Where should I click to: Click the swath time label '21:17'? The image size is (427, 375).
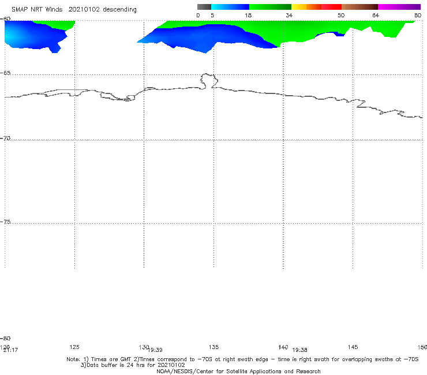(x=10, y=350)
